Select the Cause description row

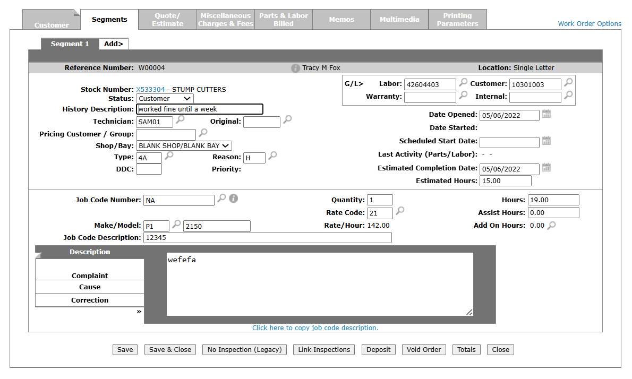point(90,287)
